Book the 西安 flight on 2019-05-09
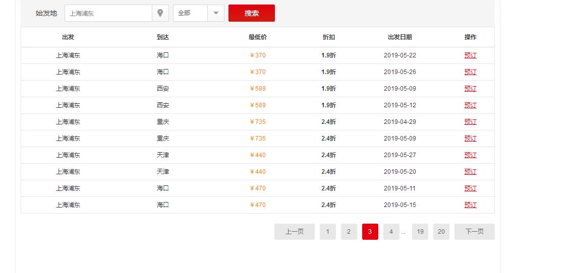This screenshot has height=273, width=574. pos(471,89)
